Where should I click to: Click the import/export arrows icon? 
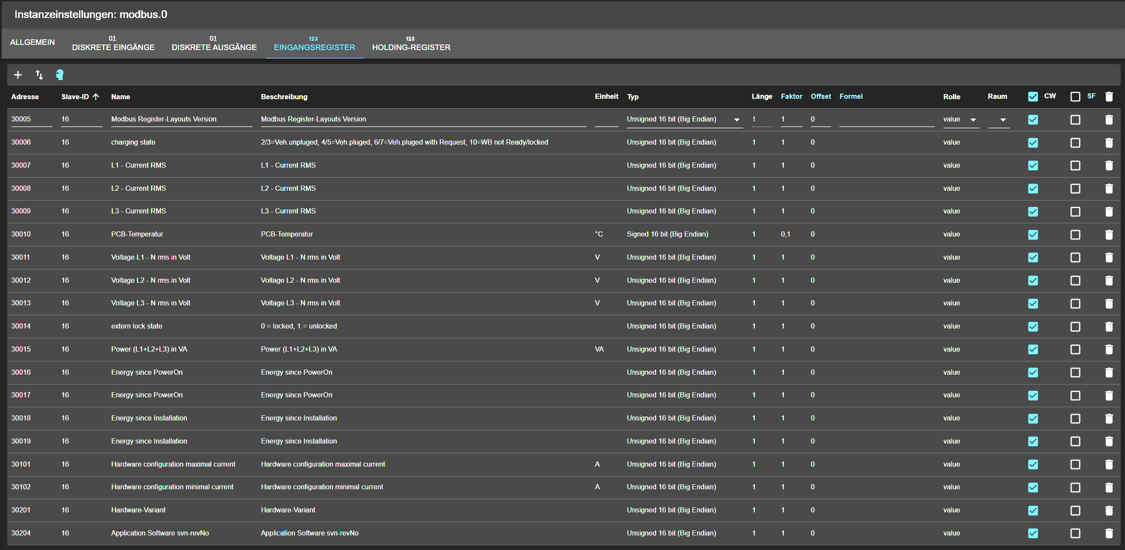[39, 75]
